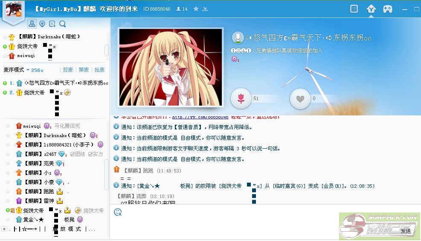Click the 禁麦 button
The height and width of the screenshot is (241, 421).
point(84,70)
